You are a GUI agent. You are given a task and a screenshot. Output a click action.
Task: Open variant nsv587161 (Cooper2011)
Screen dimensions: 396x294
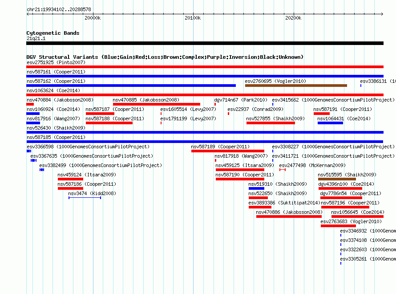coord(56,72)
